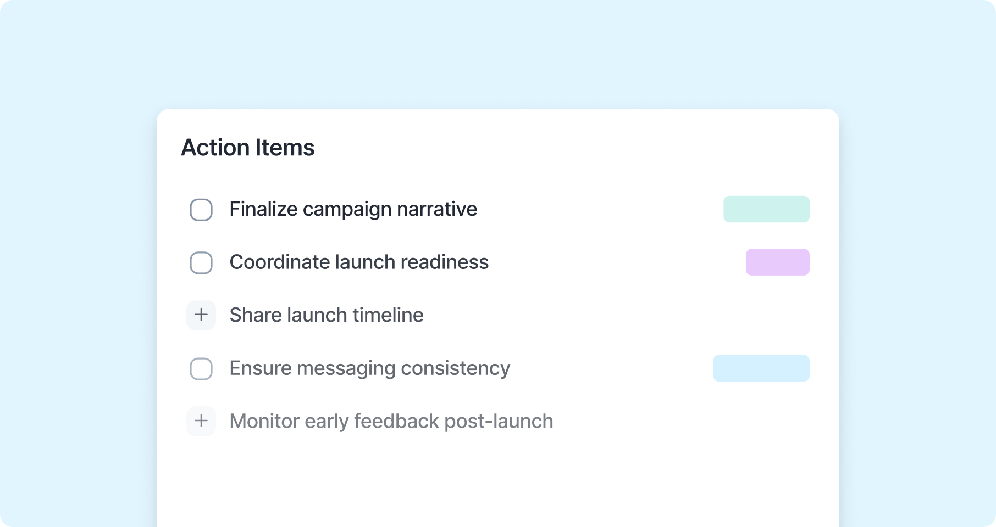Open the Ensure messaging consistency item text
The width and height of the screenshot is (996, 527).
(370, 368)
